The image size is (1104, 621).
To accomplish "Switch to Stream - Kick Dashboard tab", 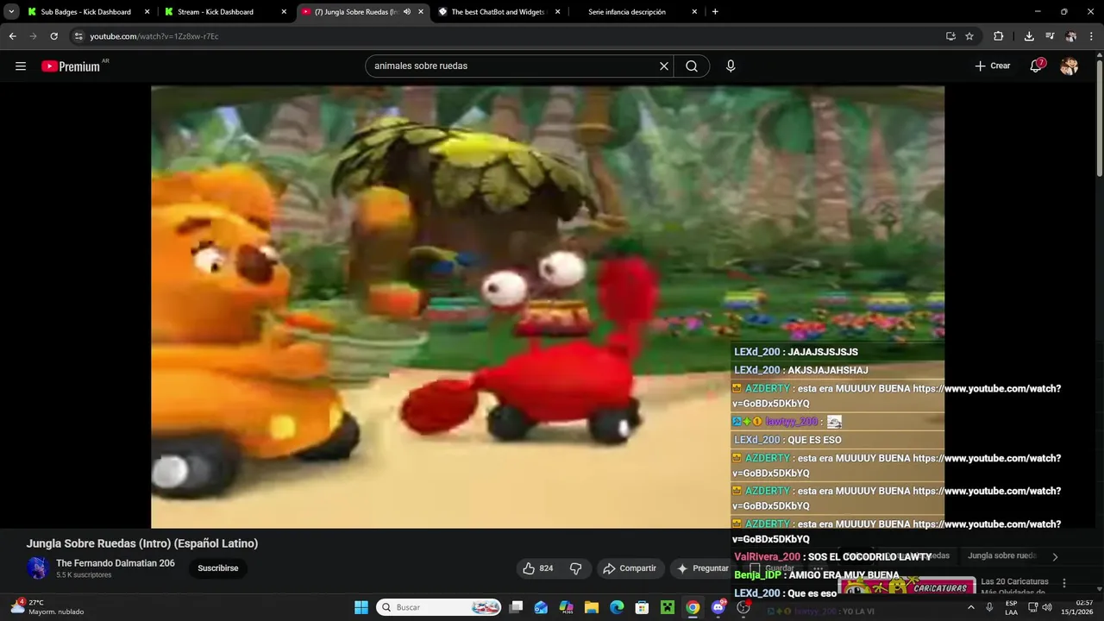I will [x=223, y=12].
